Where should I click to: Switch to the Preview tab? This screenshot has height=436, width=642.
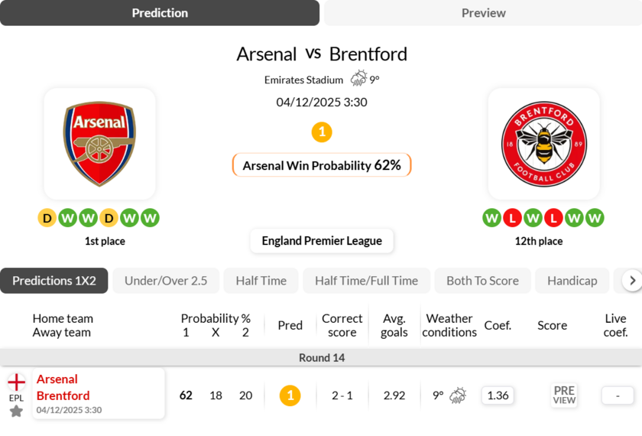tap(483, 13)
